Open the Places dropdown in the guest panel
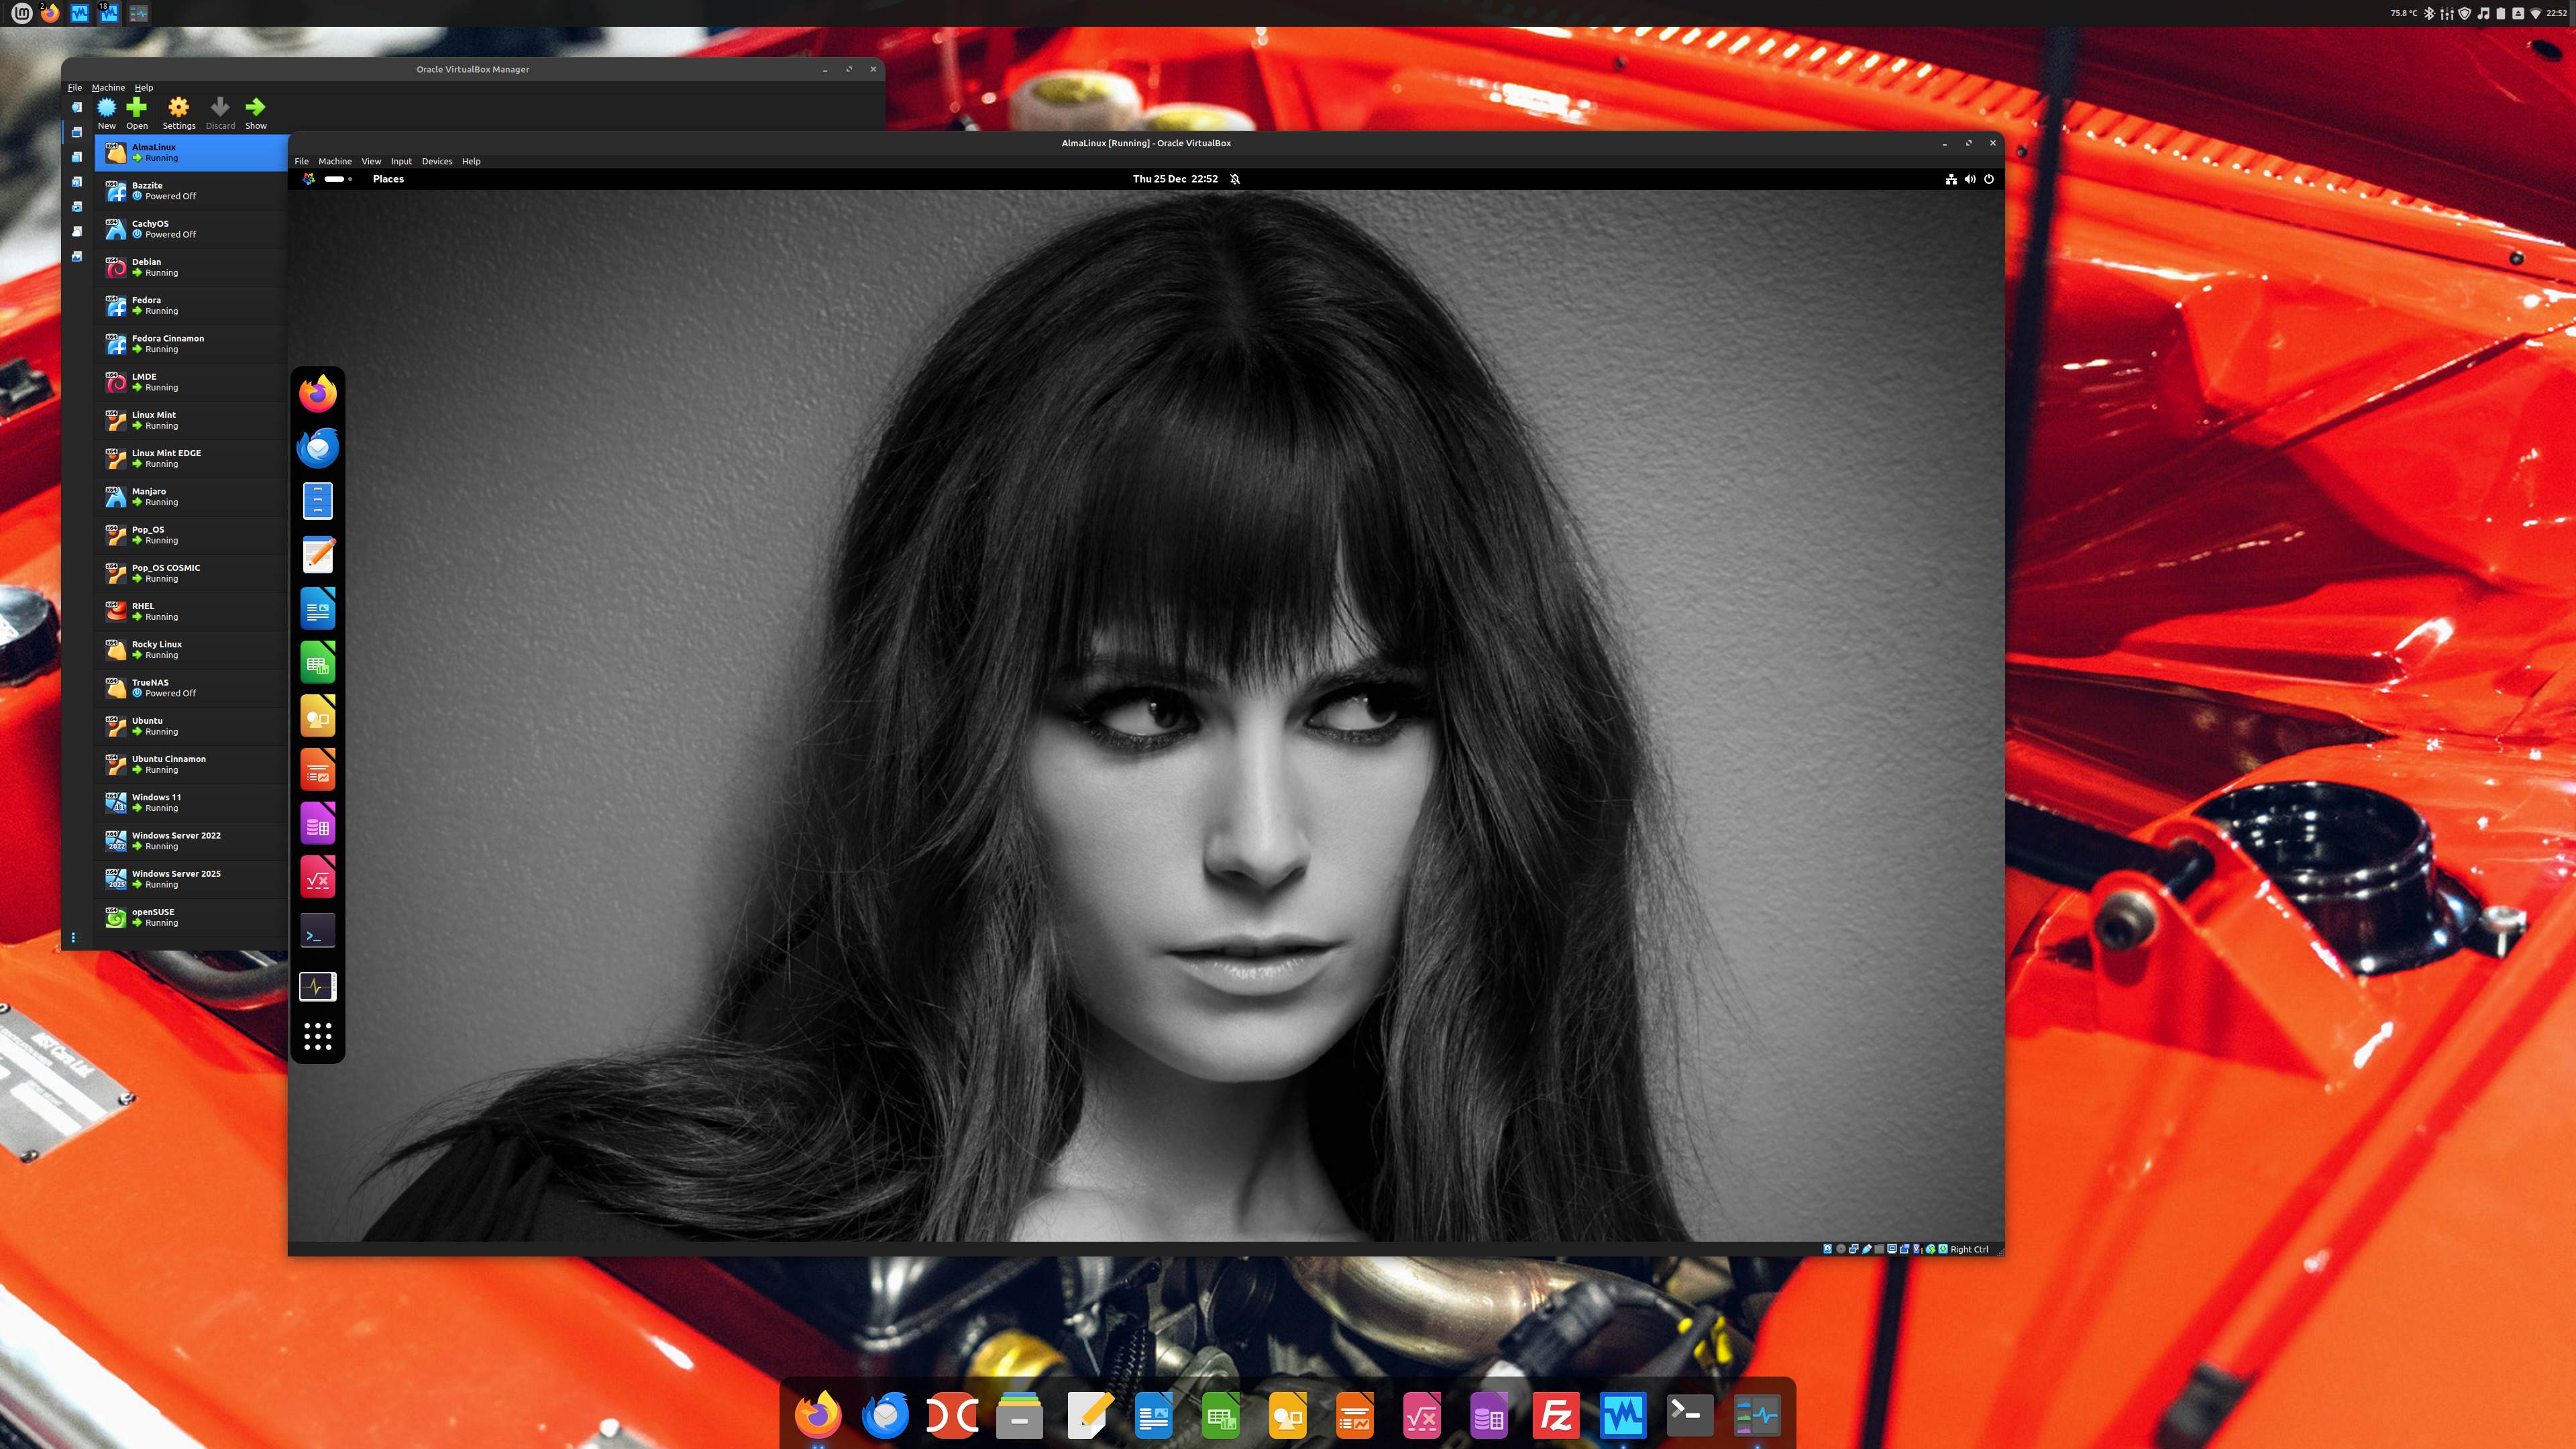Viewport: 2576px width, 1449px height. (x=388, y=179)
